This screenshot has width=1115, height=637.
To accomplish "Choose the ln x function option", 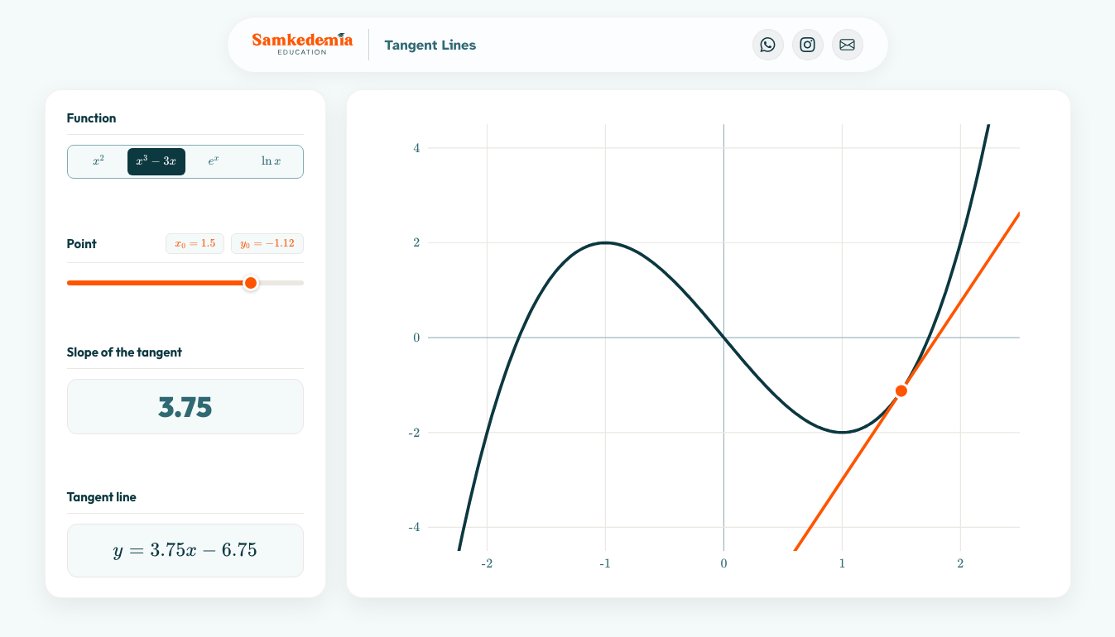I will pos(272,161).
